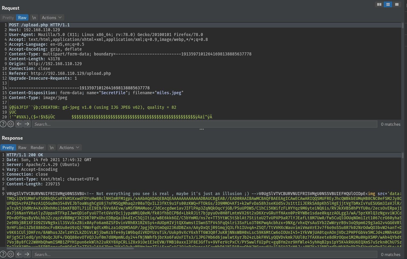Viewport: 407px width, 259px height.
Task: Click the Response search input field
Action: coord(205,254)
